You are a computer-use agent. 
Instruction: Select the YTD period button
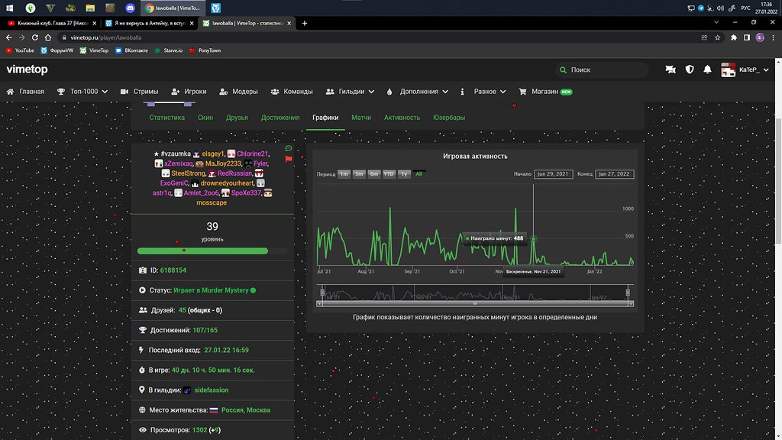(389, 174)
